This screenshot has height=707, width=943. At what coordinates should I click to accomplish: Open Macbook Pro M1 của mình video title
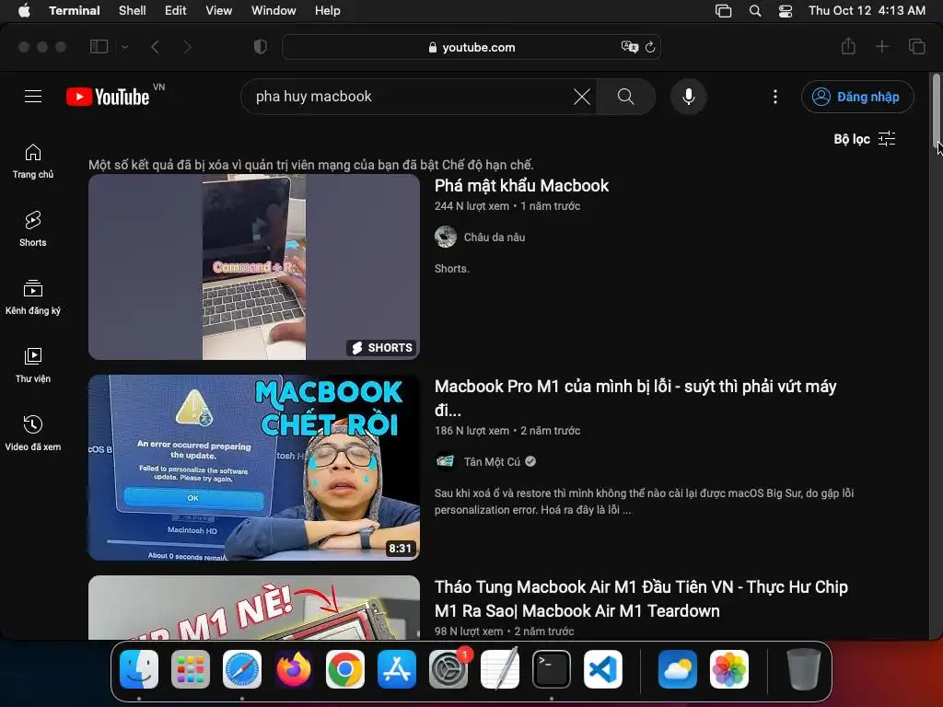[x=635, y=398]
